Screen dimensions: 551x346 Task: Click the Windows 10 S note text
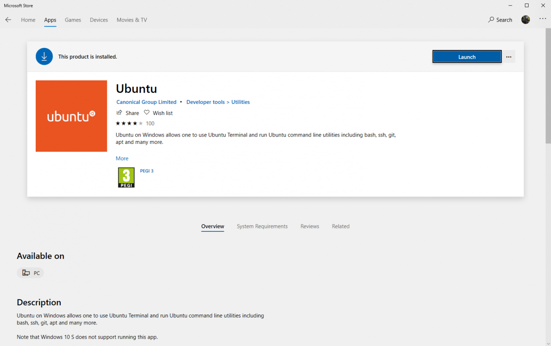point(87,337)
